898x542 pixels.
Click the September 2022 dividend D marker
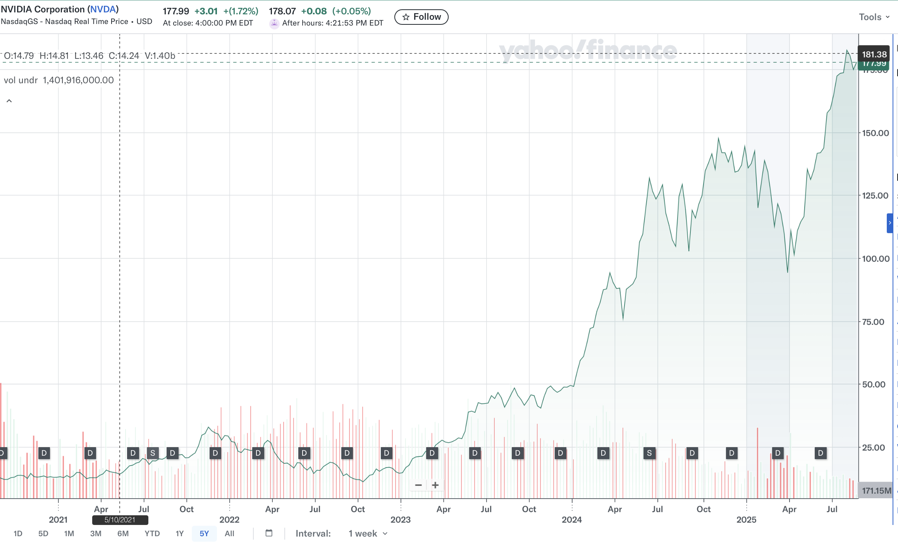347,453
